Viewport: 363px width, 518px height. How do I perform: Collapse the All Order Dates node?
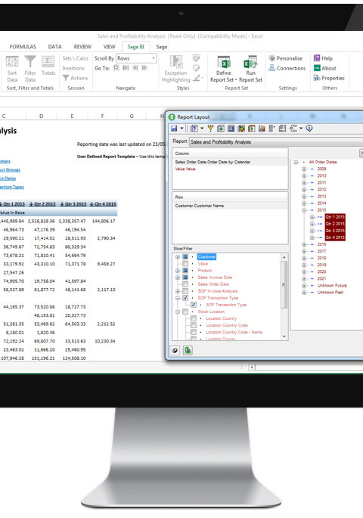coord(296,162)
